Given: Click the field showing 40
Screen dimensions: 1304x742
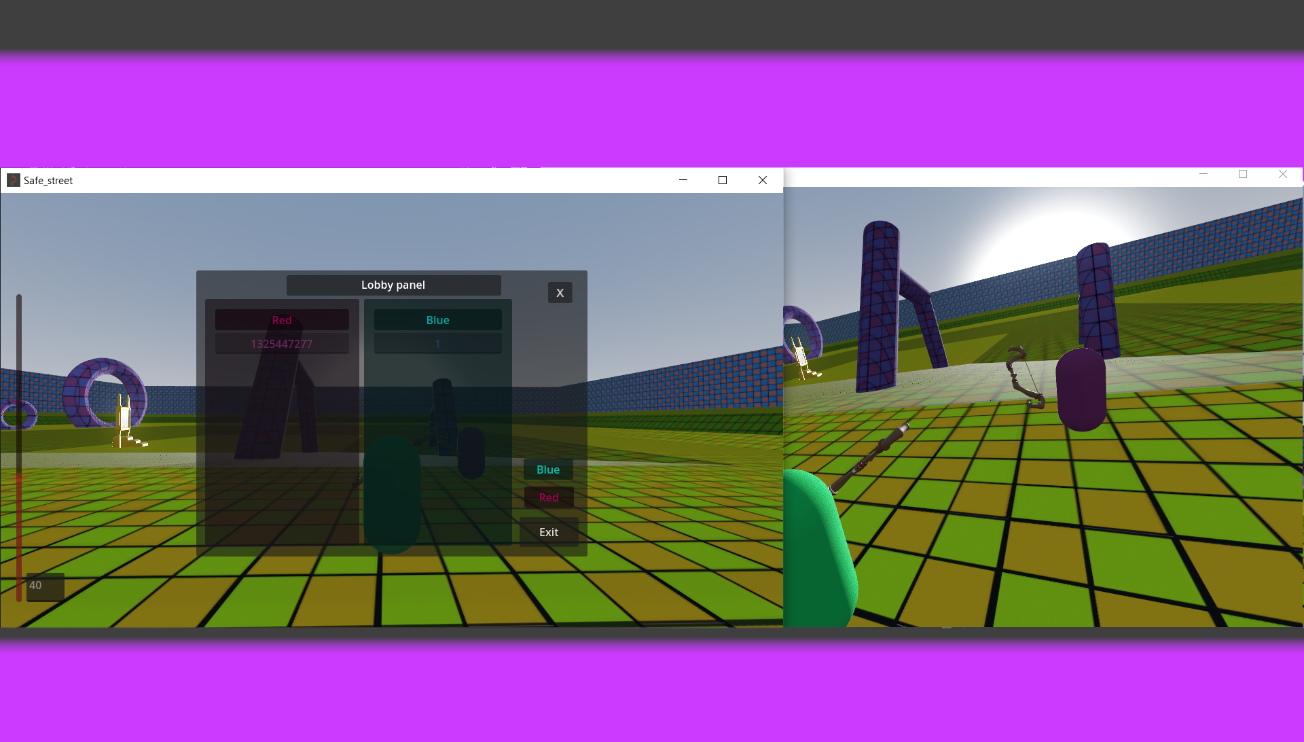Looking at the screenshot, I should [45, 586].
